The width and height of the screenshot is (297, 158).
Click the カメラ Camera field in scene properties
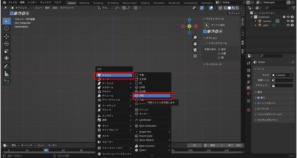point(282,75)
